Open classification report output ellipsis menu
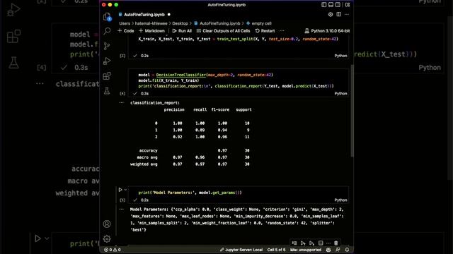The width and height of the screenshot is (453, 254). (x=122, y=102)
